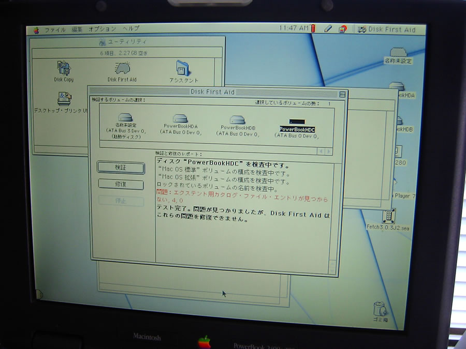Click the 名称未設定 disk on desktop

tap(398, 56)
